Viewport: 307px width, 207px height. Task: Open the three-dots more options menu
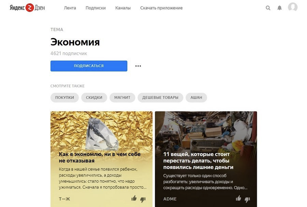click(138, 66)
